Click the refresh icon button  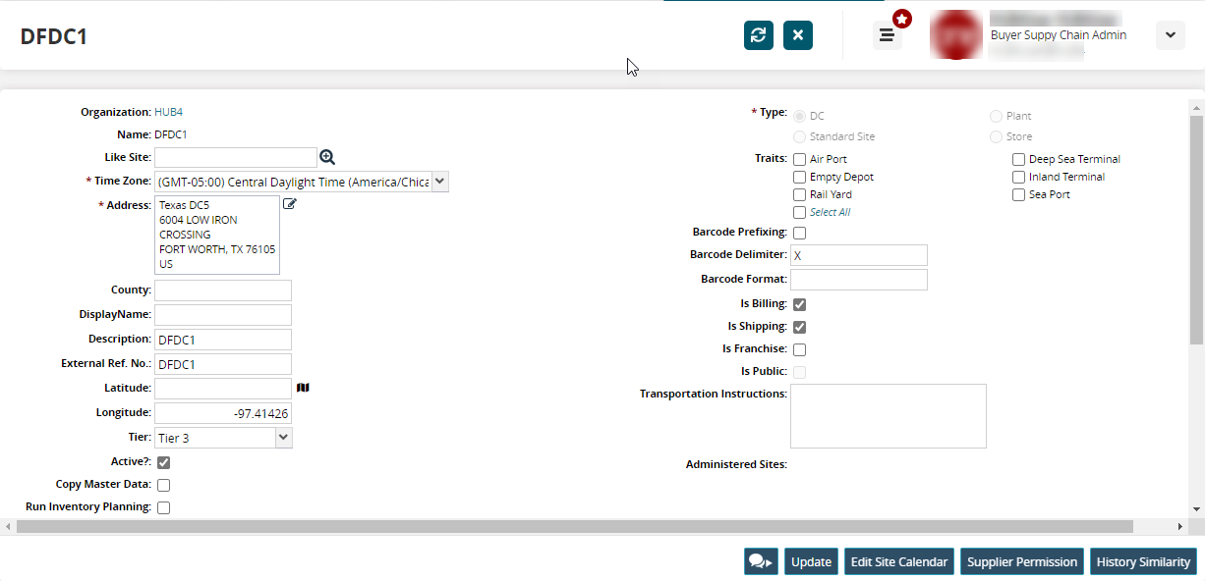[x=758, y=35]
